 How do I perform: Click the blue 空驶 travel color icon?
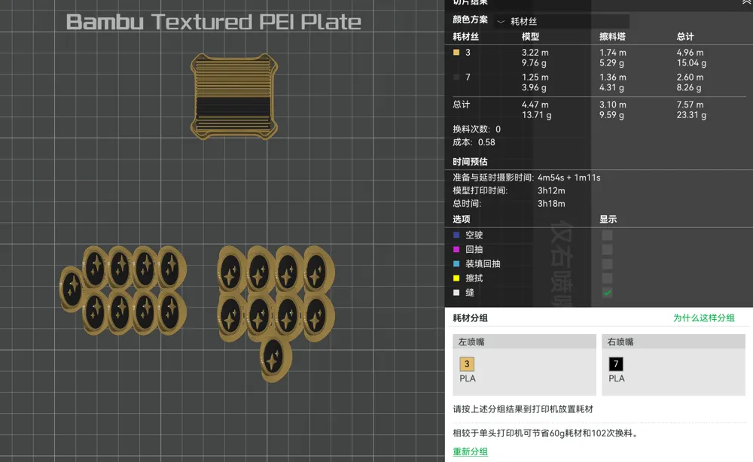[x=456, y=236]
